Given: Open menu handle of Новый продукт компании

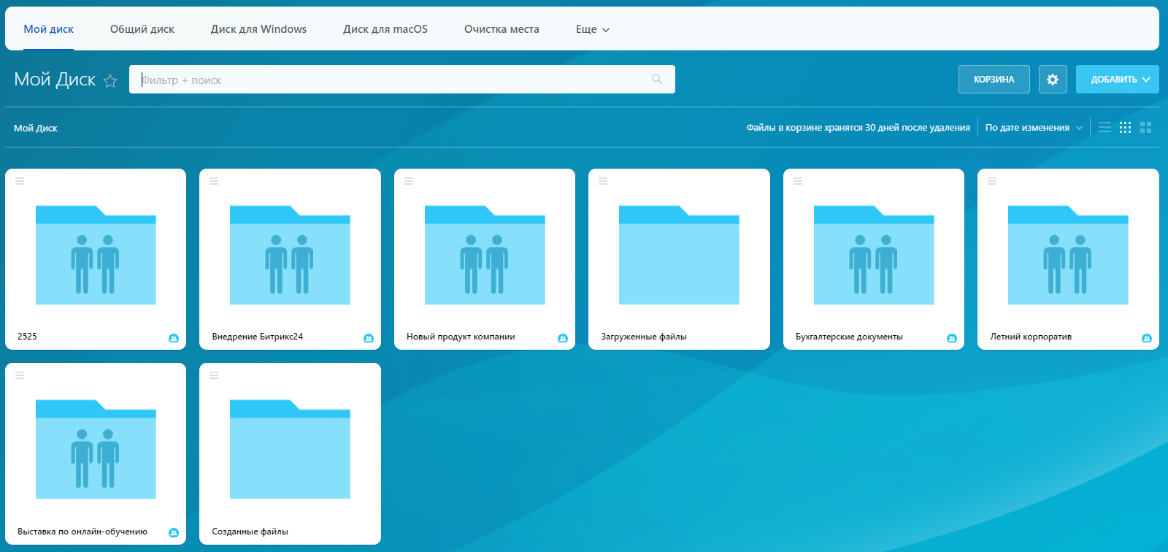Looking at the screenshot, I should point(409,181).
